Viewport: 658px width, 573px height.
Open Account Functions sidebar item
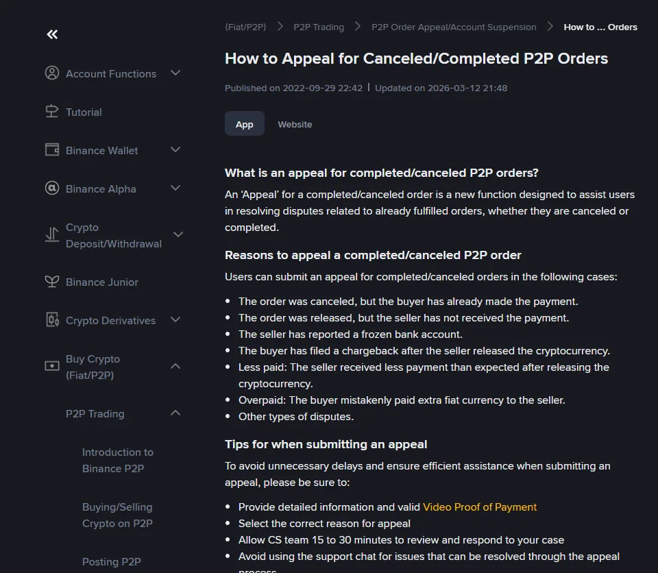click(111, 74)
